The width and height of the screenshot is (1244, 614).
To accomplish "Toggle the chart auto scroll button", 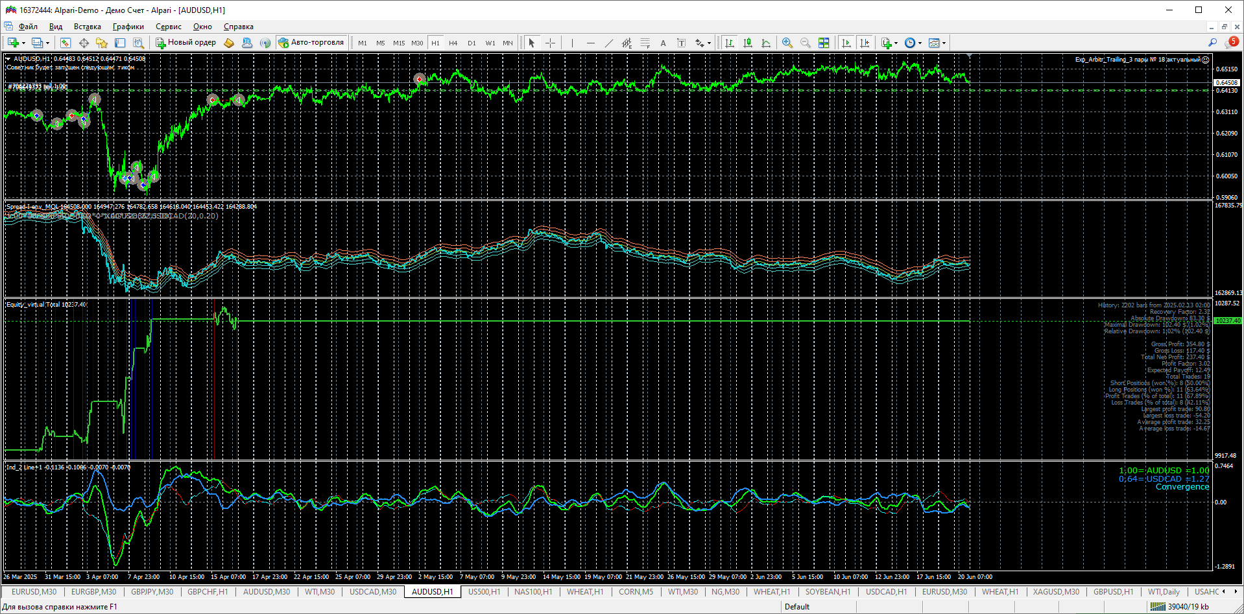I will (x=846, y=43).
